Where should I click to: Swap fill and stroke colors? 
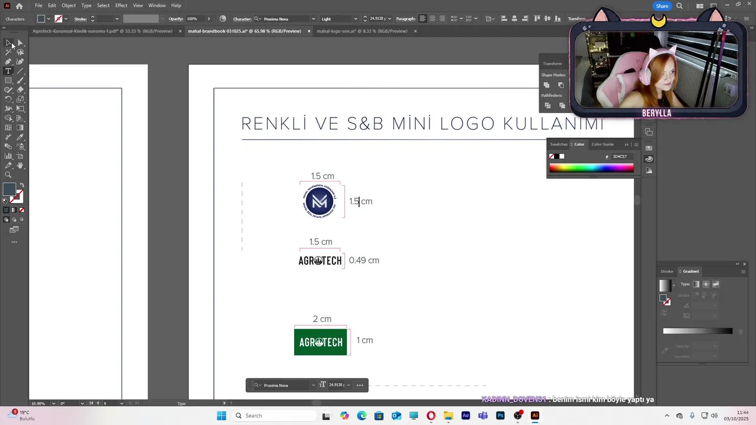click(22, 185)
